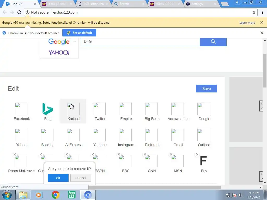Choose YAHOO! as the search engine
This screenshot has height=200, width=267.
click(x=59, y=52)
